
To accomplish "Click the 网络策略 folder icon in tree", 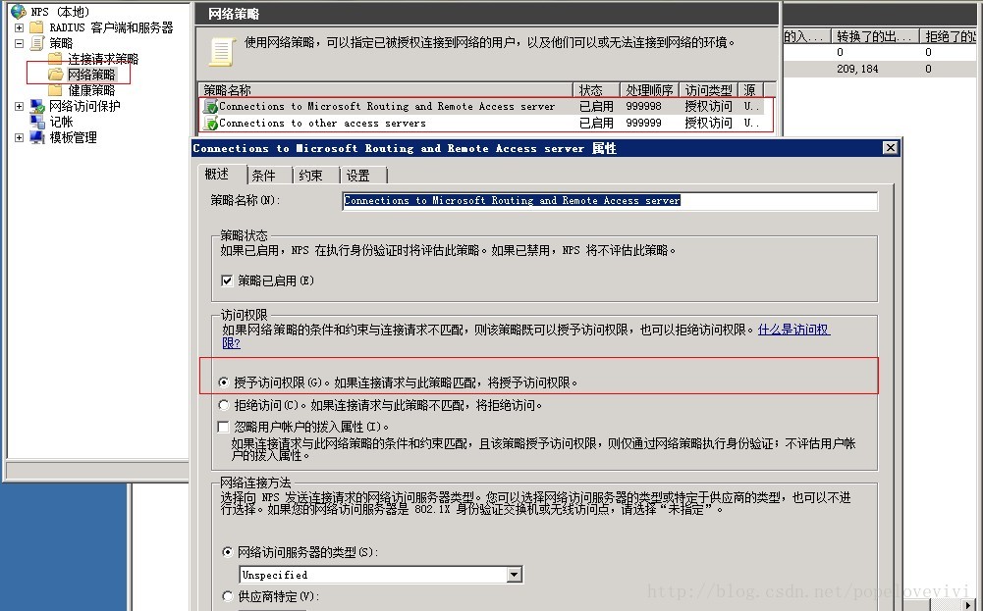I will pyautogui.click(x=56, y=75).
